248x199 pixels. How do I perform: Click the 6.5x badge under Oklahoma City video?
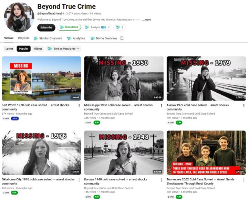click(x=14, y=193)
